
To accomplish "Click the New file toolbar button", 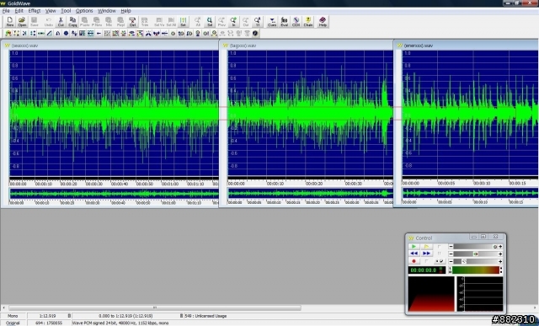I will (x=9, y=22).
